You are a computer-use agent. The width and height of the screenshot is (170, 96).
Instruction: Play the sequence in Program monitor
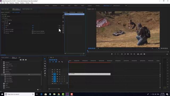pyautogui.click(x=128, y=54)
